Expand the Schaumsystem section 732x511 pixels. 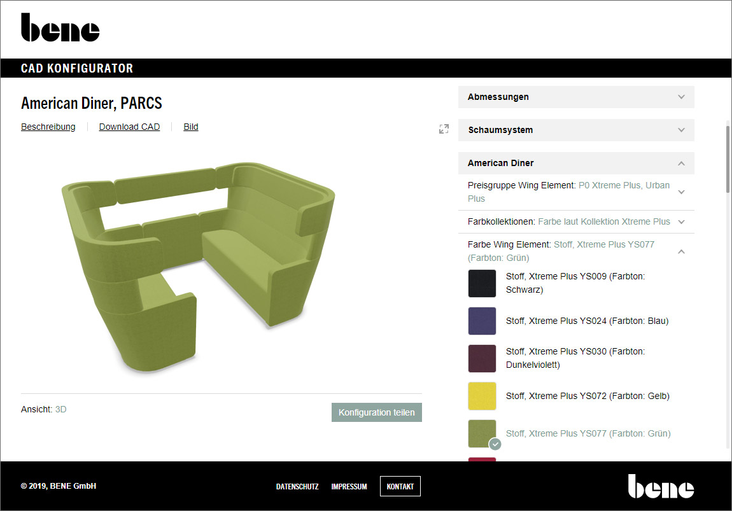click(576, 130)
